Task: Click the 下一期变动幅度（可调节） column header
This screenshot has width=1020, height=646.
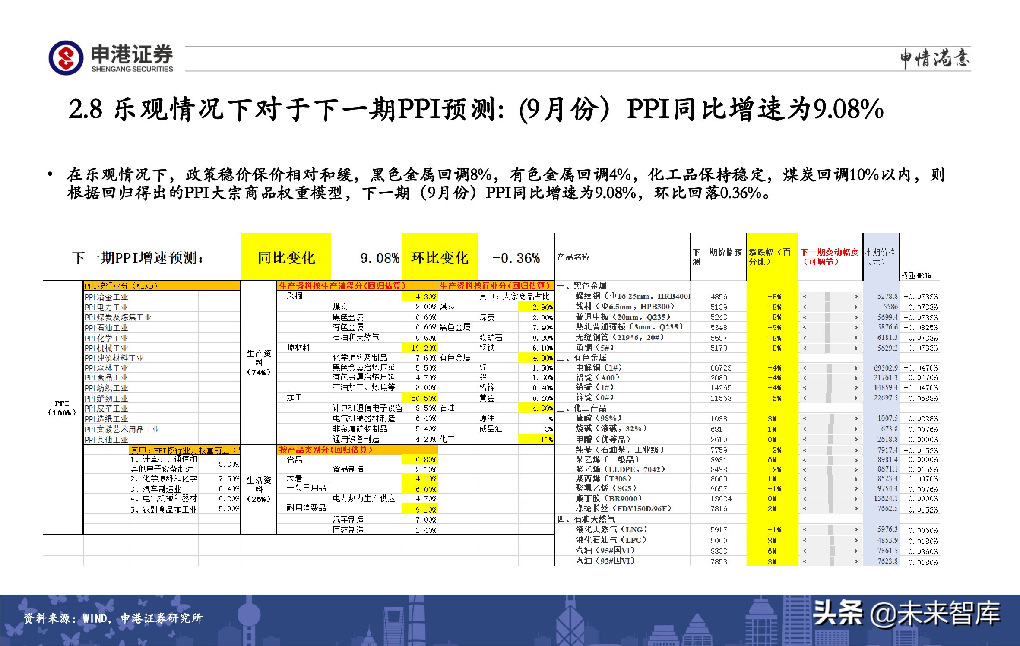Action: 830,257
